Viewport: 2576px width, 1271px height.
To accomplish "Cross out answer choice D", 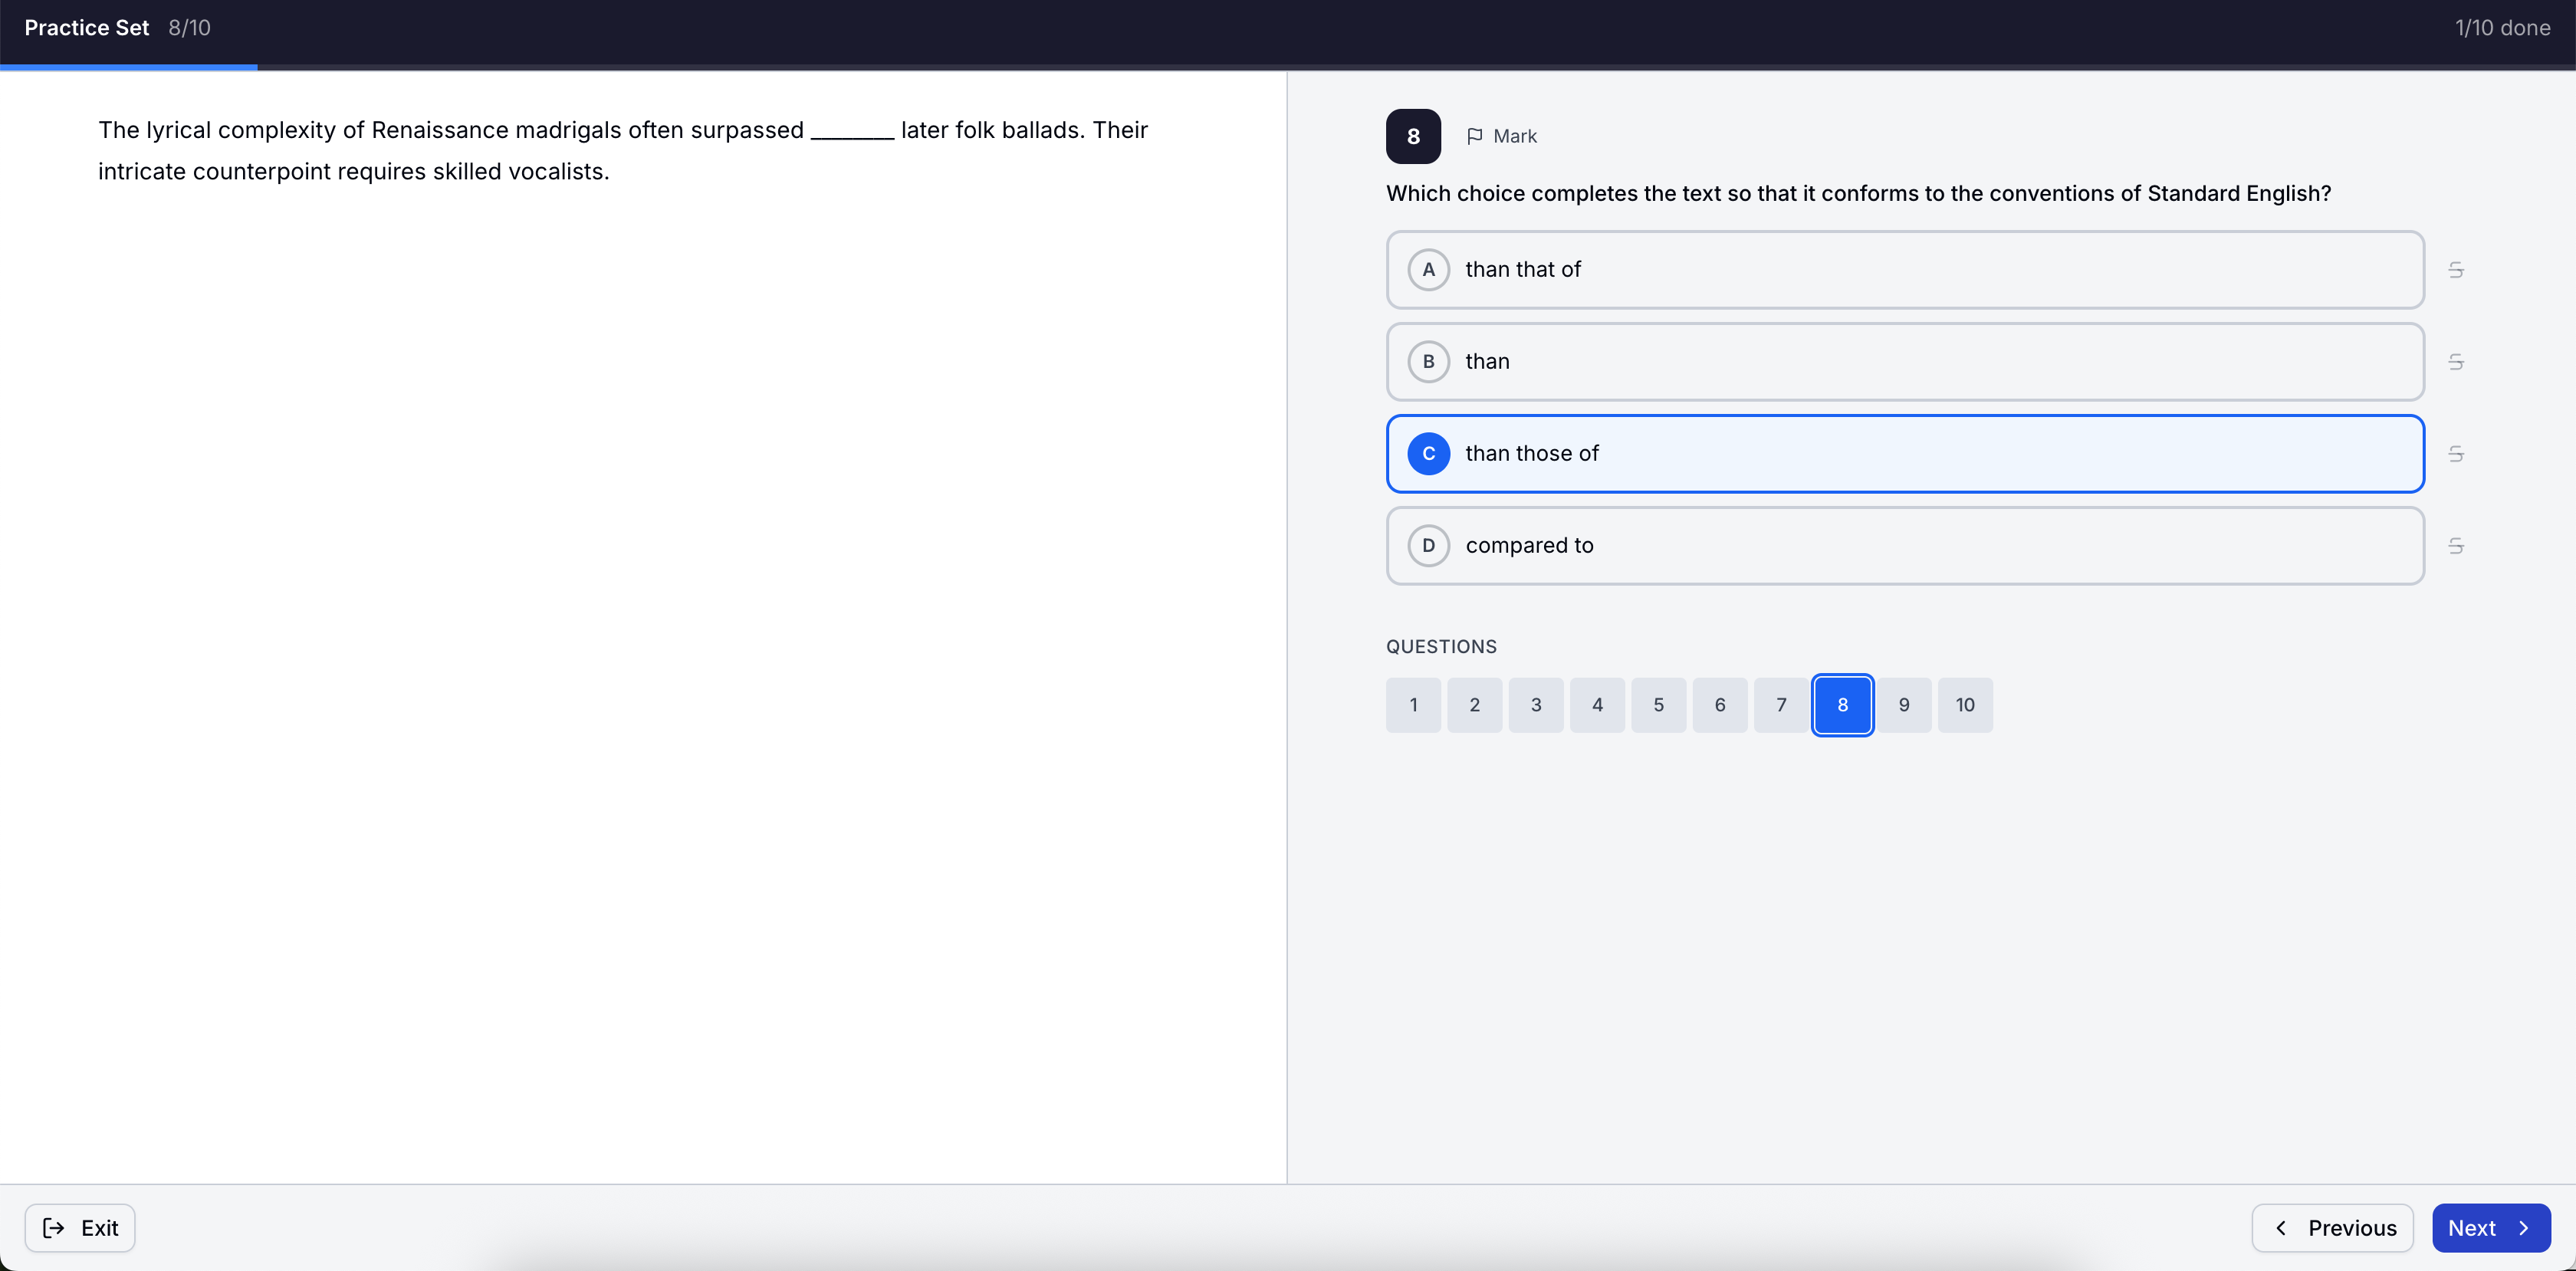I will tap(2457, 545).
